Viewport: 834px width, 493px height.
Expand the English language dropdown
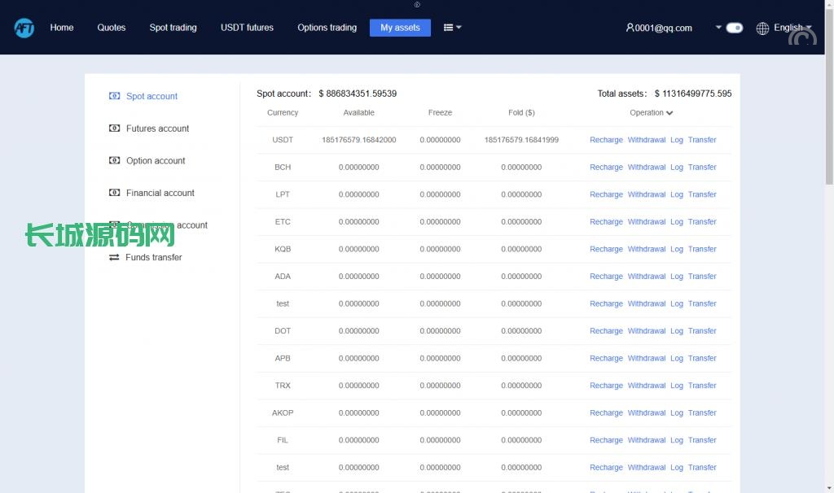792,28
